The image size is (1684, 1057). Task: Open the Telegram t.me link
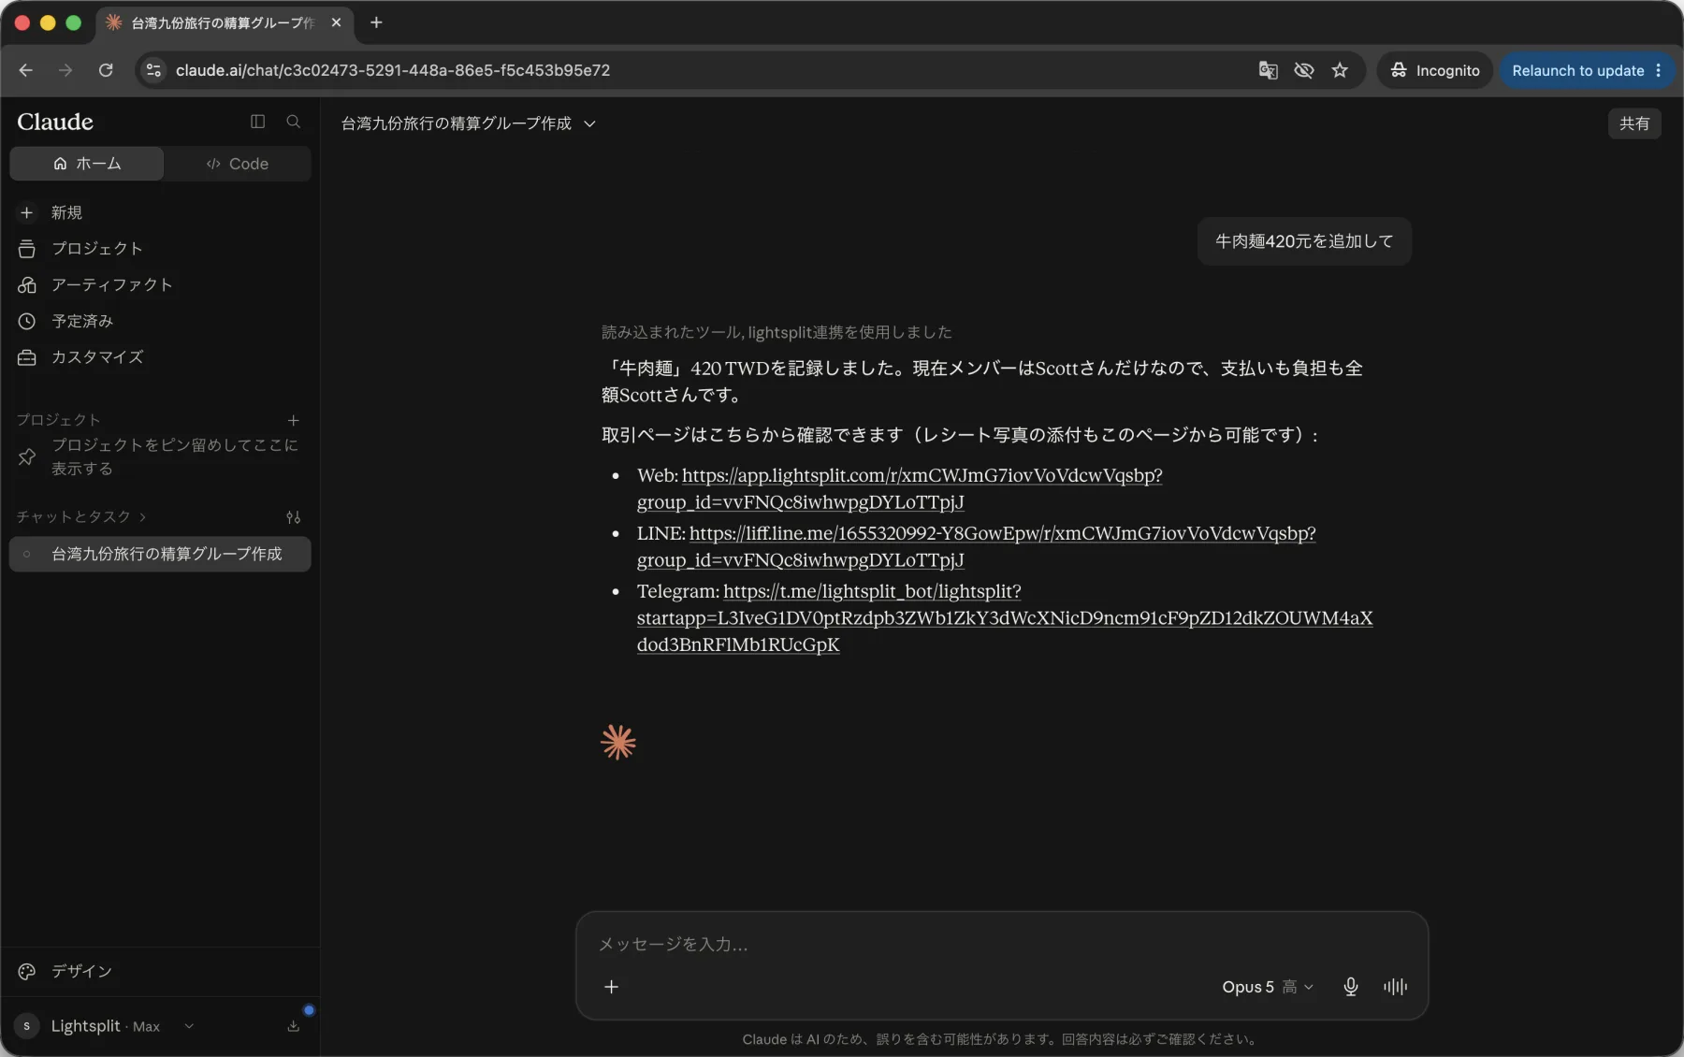coord(1005,617)
